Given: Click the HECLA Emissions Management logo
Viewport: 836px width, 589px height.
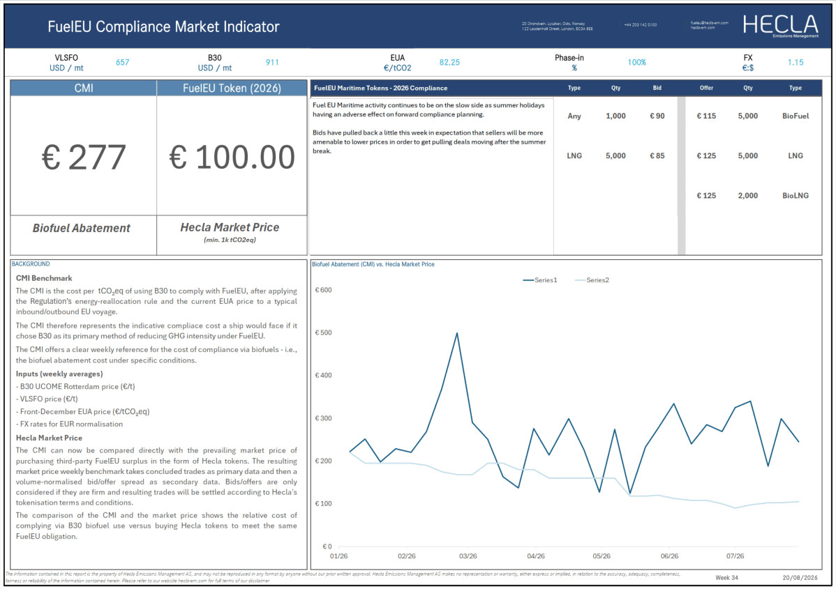Looking at the screenshot, I should pyautogui.click(x=781, y=26).
